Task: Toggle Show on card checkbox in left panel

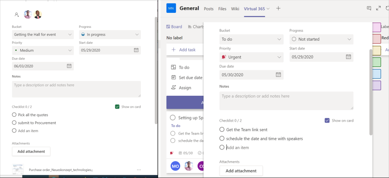Action: pyautogui.click(x=117, y=107)
